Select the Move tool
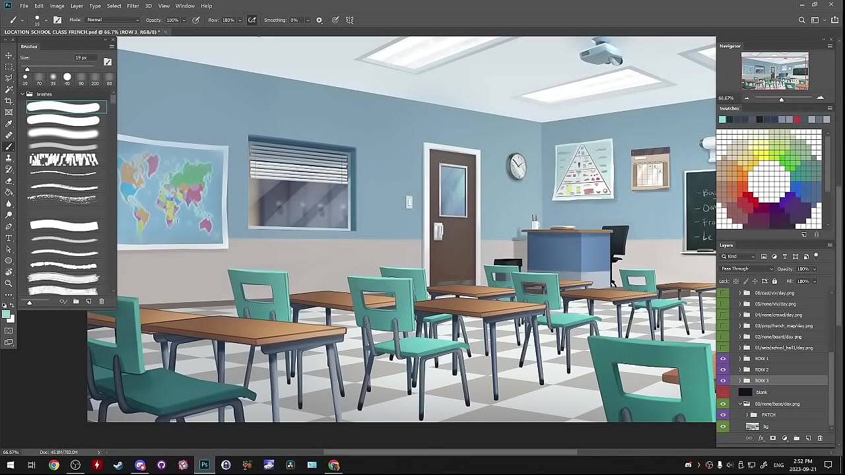 (9, 55)
